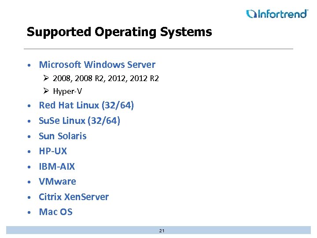Screen dimensions: 317x238
Task: Click the Infortrend logo swirl emblem
Action: tap(251, 14)
